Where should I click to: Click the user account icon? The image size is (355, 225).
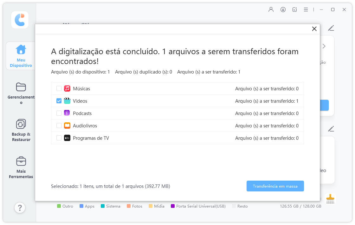pos(271,10)
